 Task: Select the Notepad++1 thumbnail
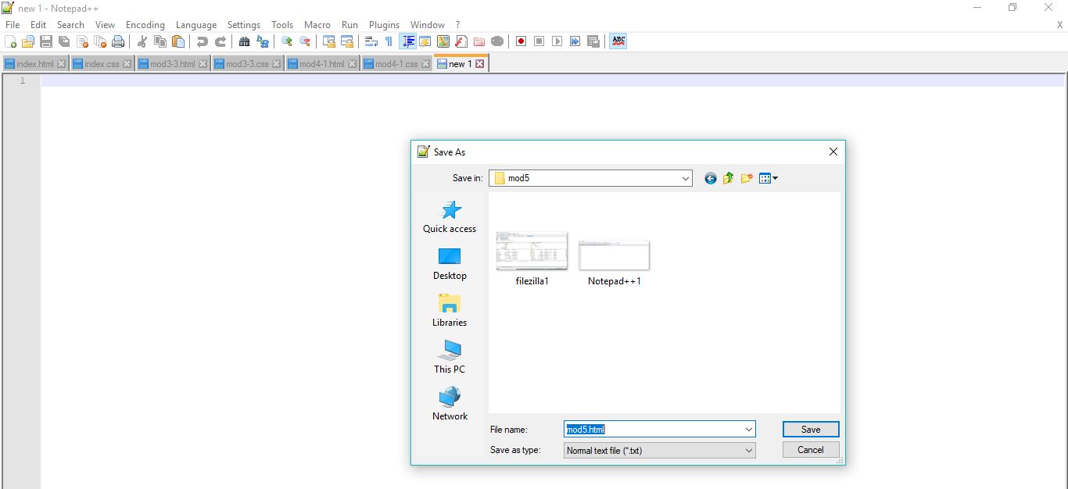click(x=615, y=262)
